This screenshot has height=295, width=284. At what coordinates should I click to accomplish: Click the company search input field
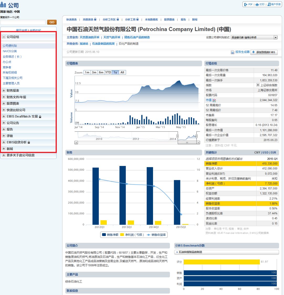23,22
